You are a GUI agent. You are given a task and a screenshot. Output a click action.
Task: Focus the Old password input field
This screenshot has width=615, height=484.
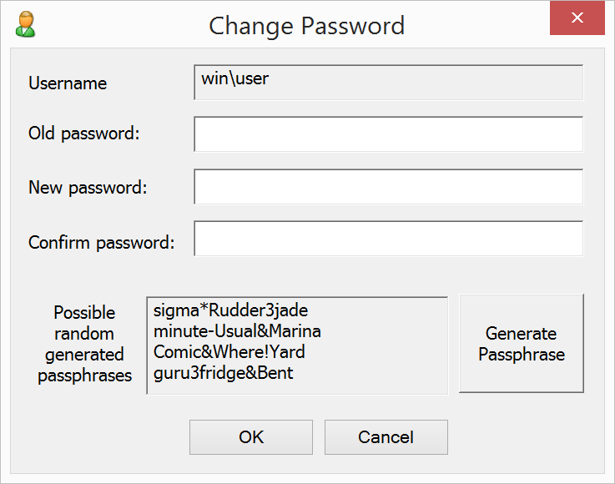pyautogui.click(x=388, y=134)
